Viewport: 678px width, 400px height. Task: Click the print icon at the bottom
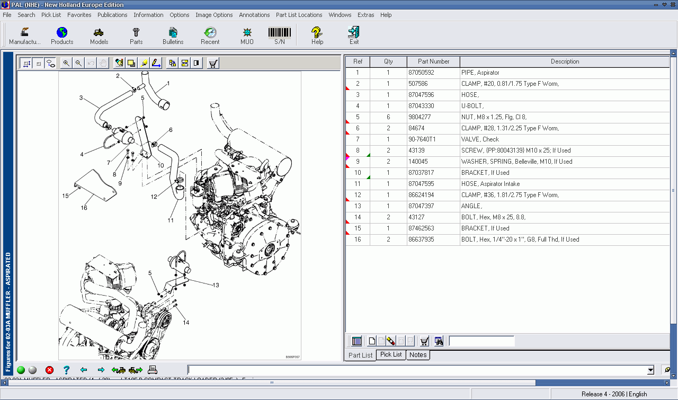click(x=152, y=370)
